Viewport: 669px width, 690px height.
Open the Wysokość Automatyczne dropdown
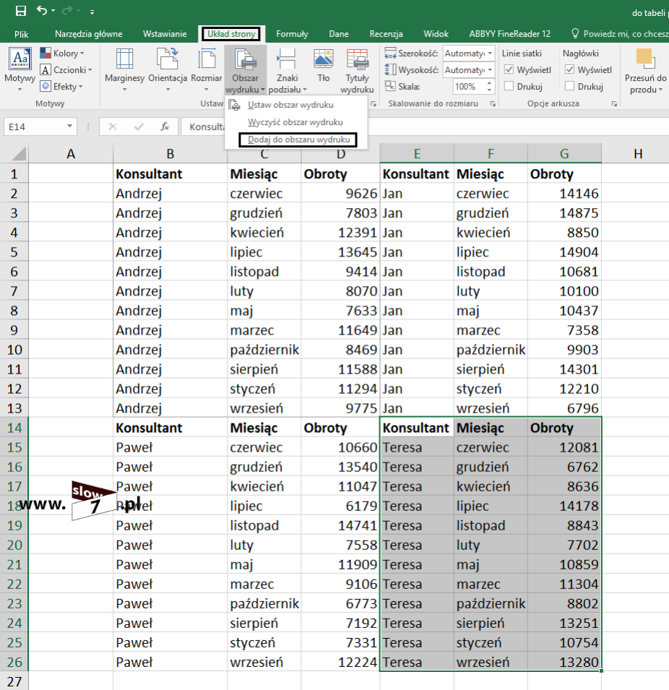click(x=490, y=69)
